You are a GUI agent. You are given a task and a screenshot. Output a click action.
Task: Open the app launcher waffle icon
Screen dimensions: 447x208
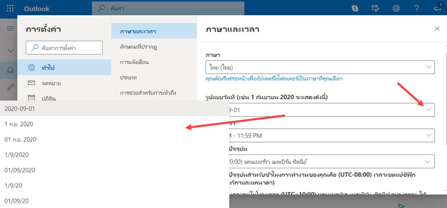(x=10, y=8)
